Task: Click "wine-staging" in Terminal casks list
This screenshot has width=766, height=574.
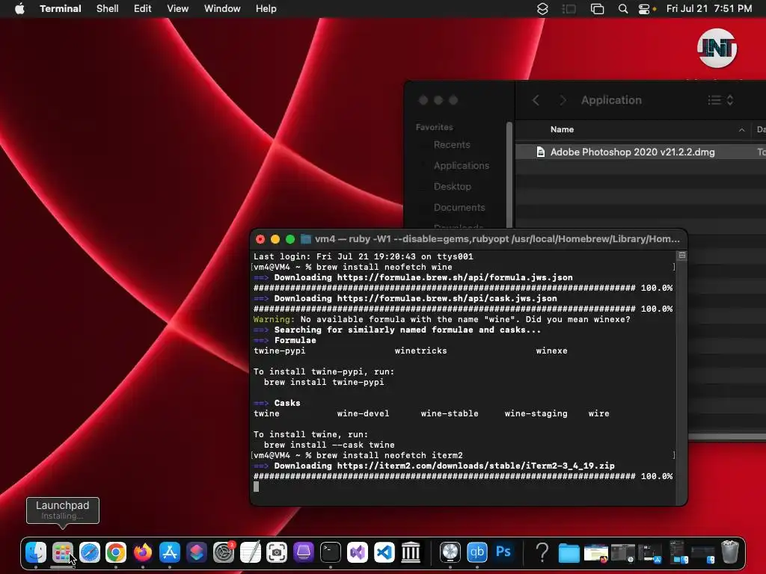Action: (x=536, y=413)
